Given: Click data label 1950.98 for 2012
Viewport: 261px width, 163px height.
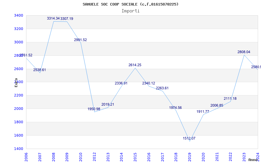Looking at the screenshot, I should pos(94,109).
